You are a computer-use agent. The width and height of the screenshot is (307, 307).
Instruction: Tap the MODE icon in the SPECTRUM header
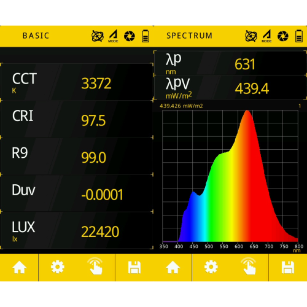click(267, 36)
